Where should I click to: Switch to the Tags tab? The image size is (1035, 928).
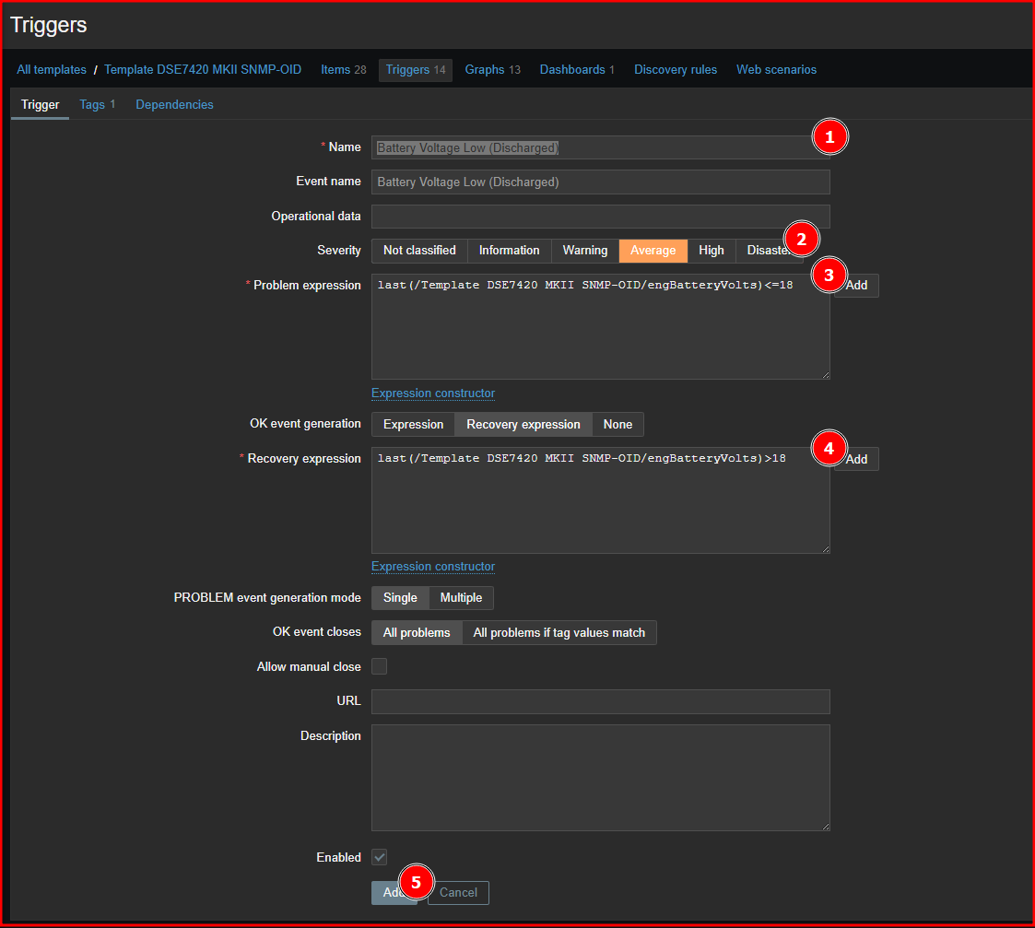pos(97,104)
